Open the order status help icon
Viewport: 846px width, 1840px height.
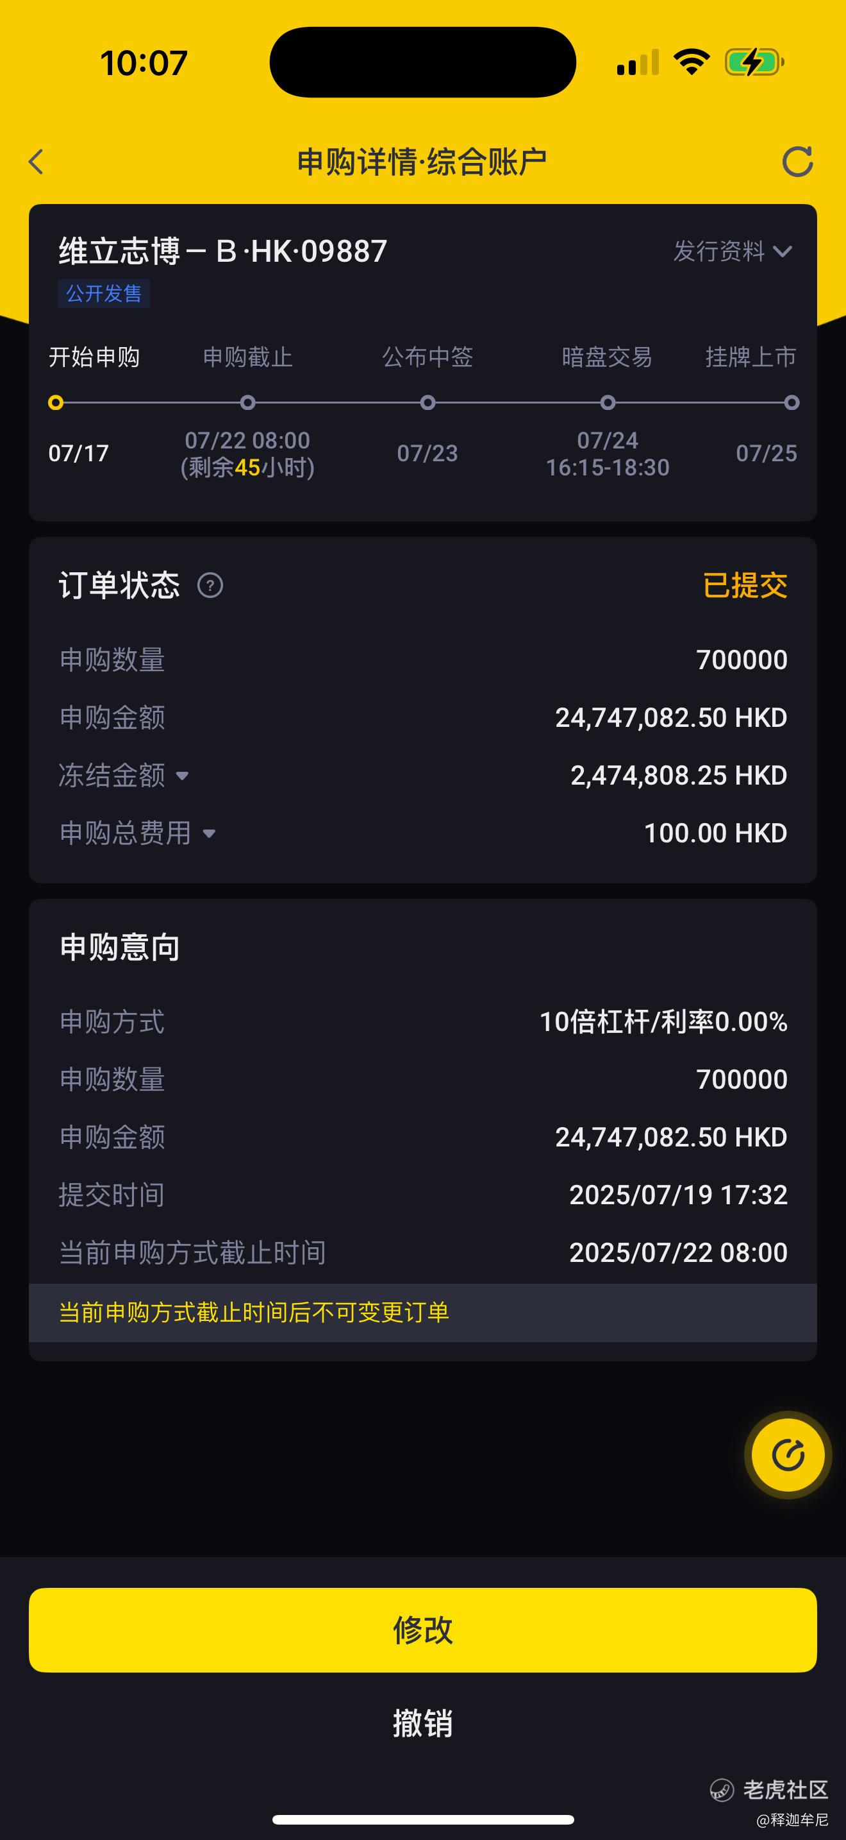(x=210, y=586)
